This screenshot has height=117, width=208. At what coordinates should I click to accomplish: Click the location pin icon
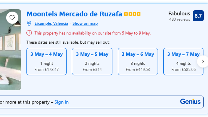click(x=29, y=23)
